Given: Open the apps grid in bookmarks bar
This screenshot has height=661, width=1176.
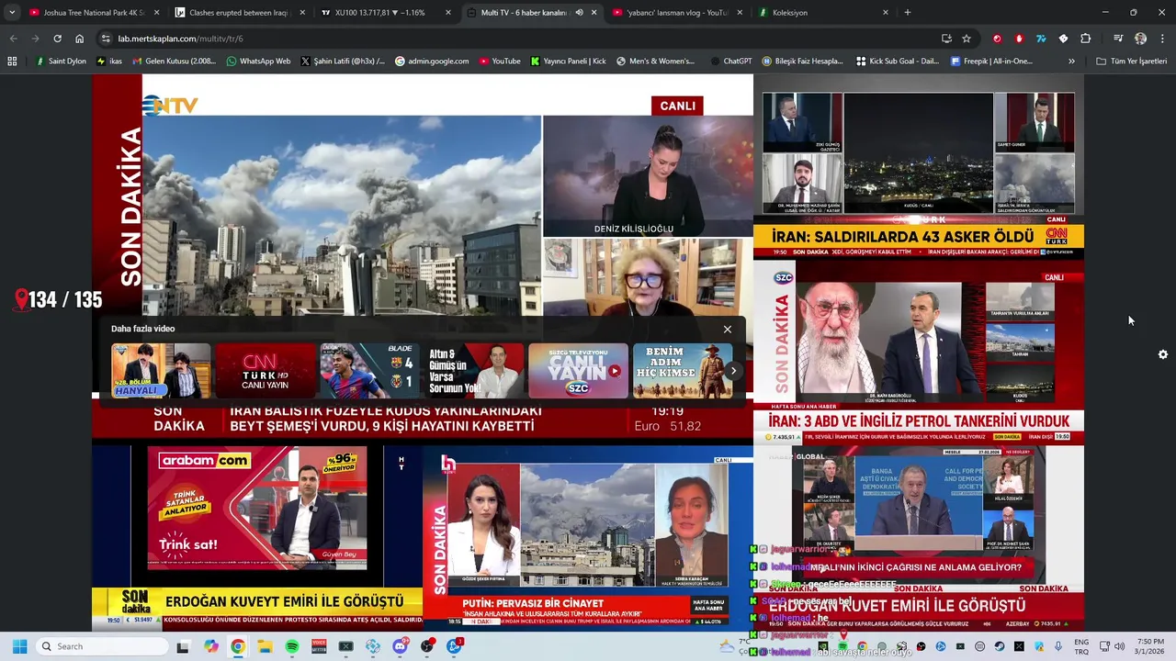Looking at the screenshot, I should click(12, 62).
